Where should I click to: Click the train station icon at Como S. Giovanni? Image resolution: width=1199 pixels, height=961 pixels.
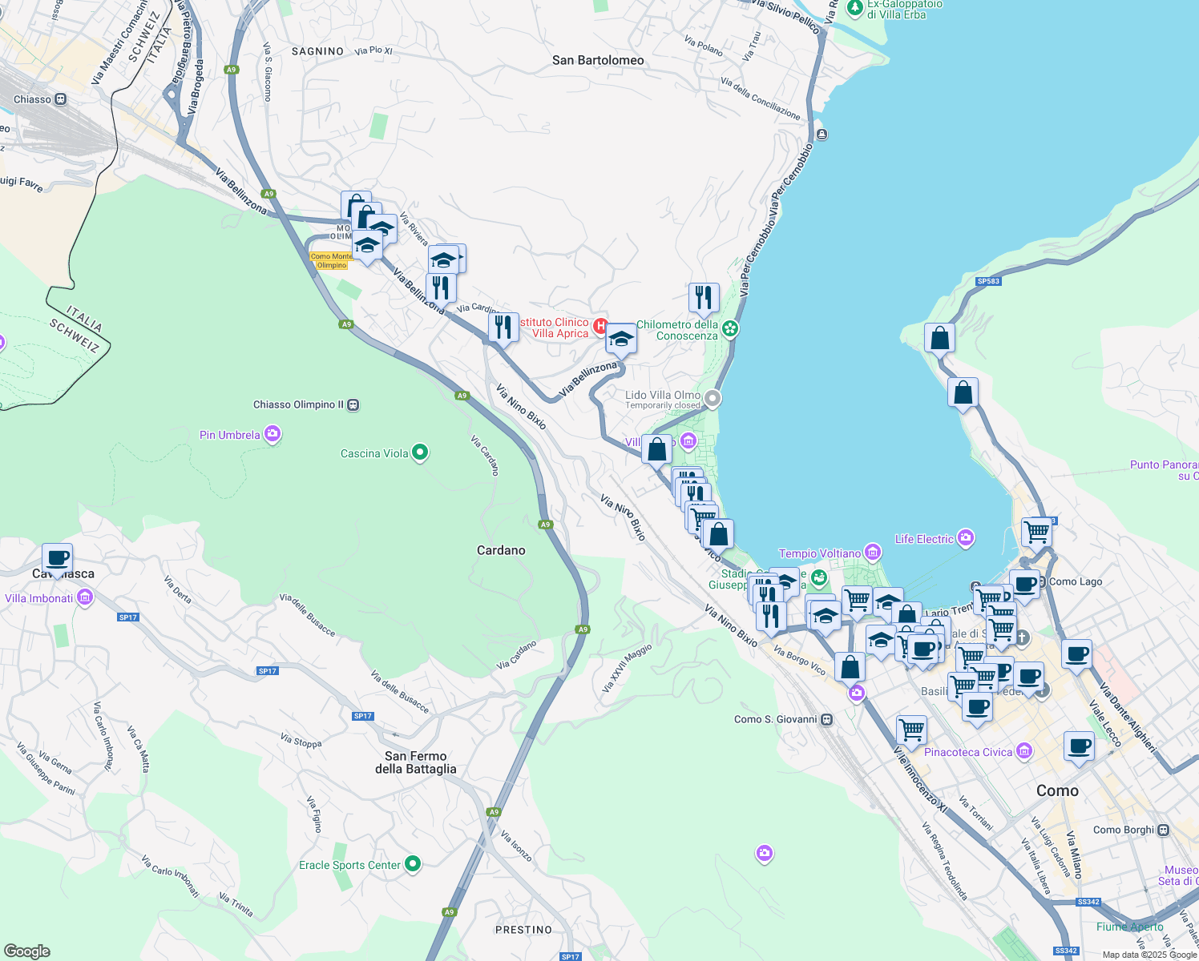(826, 719)
